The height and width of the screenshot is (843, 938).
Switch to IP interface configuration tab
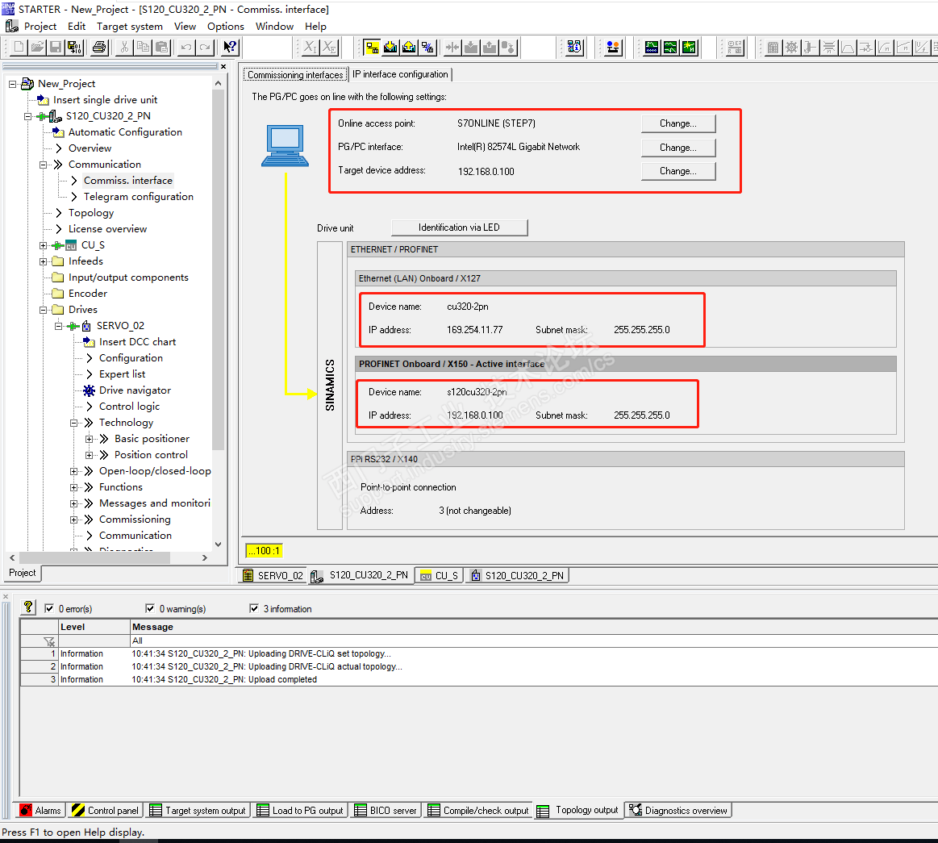(x=400, y=74)
